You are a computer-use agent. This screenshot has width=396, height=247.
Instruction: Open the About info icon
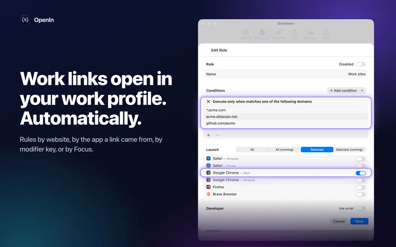pos(326,33)
